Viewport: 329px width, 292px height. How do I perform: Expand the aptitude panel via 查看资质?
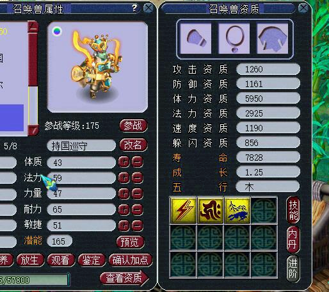(124, 278)
